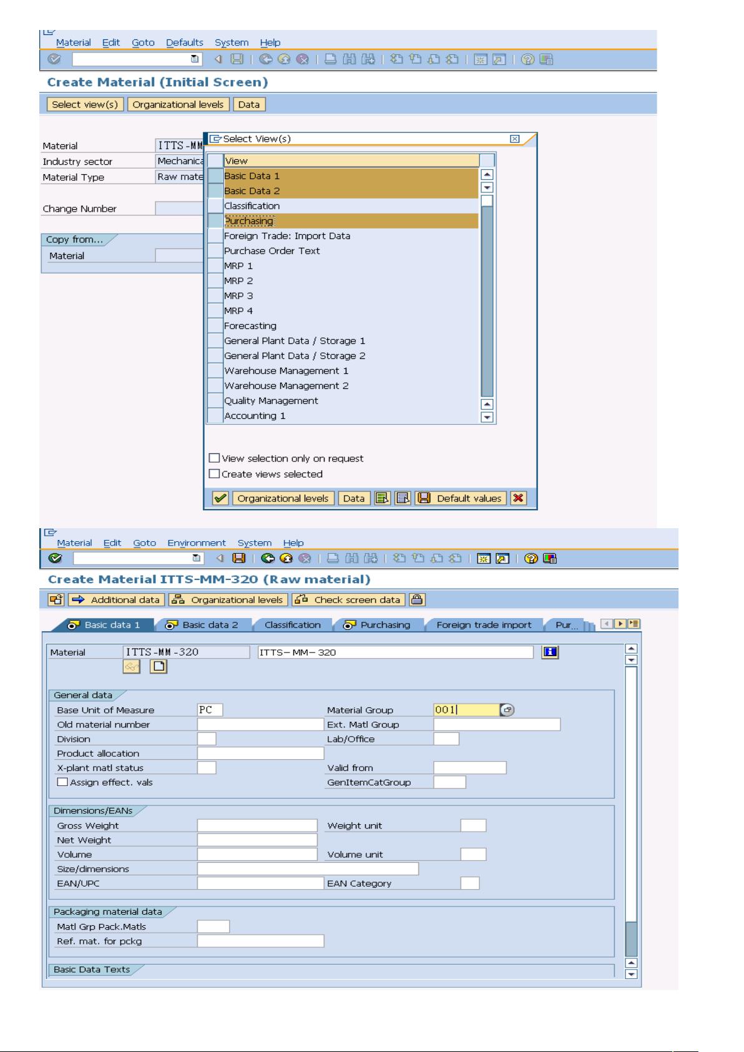Image resolution: width=744 pixels, height=1052 pixels.
Task: Click Create New Session icon in Raw material window
Action: (x=484, y=558)
